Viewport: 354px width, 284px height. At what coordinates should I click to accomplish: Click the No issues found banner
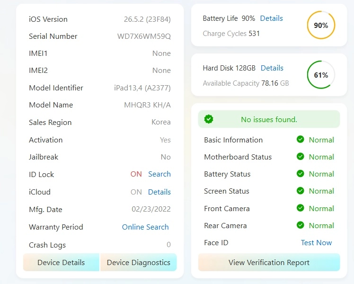coord(269,119)
